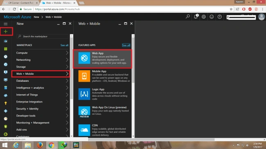The image size is (266, 149).
Task: Open the Developer tools category
Action: point(42,116)
